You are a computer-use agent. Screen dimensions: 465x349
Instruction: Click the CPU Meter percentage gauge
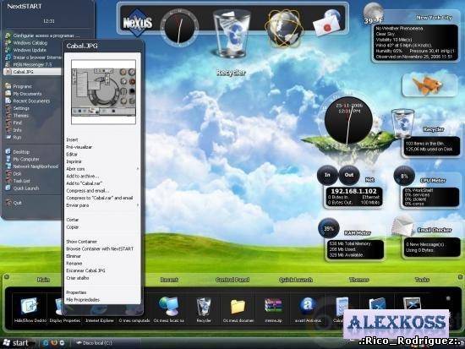(x=404, y=176)
